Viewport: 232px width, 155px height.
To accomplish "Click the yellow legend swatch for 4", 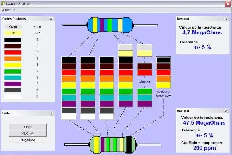I will (13, 65).
